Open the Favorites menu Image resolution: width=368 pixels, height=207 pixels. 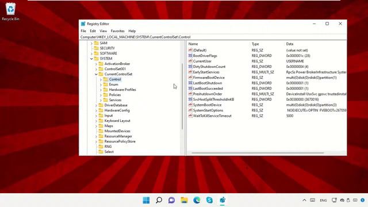coord(117,31)
